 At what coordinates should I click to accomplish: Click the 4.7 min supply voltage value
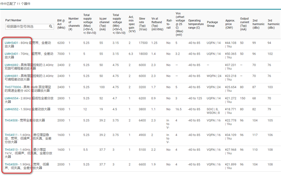click(115, 98)
